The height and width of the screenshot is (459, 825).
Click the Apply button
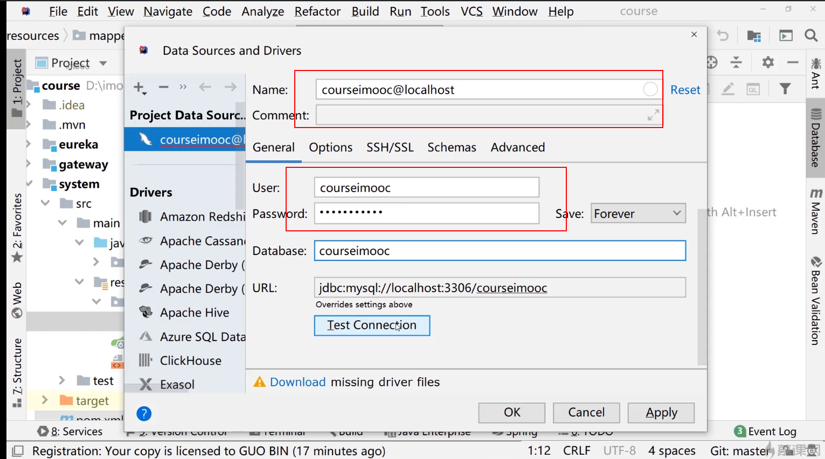(x=661, y=413)
